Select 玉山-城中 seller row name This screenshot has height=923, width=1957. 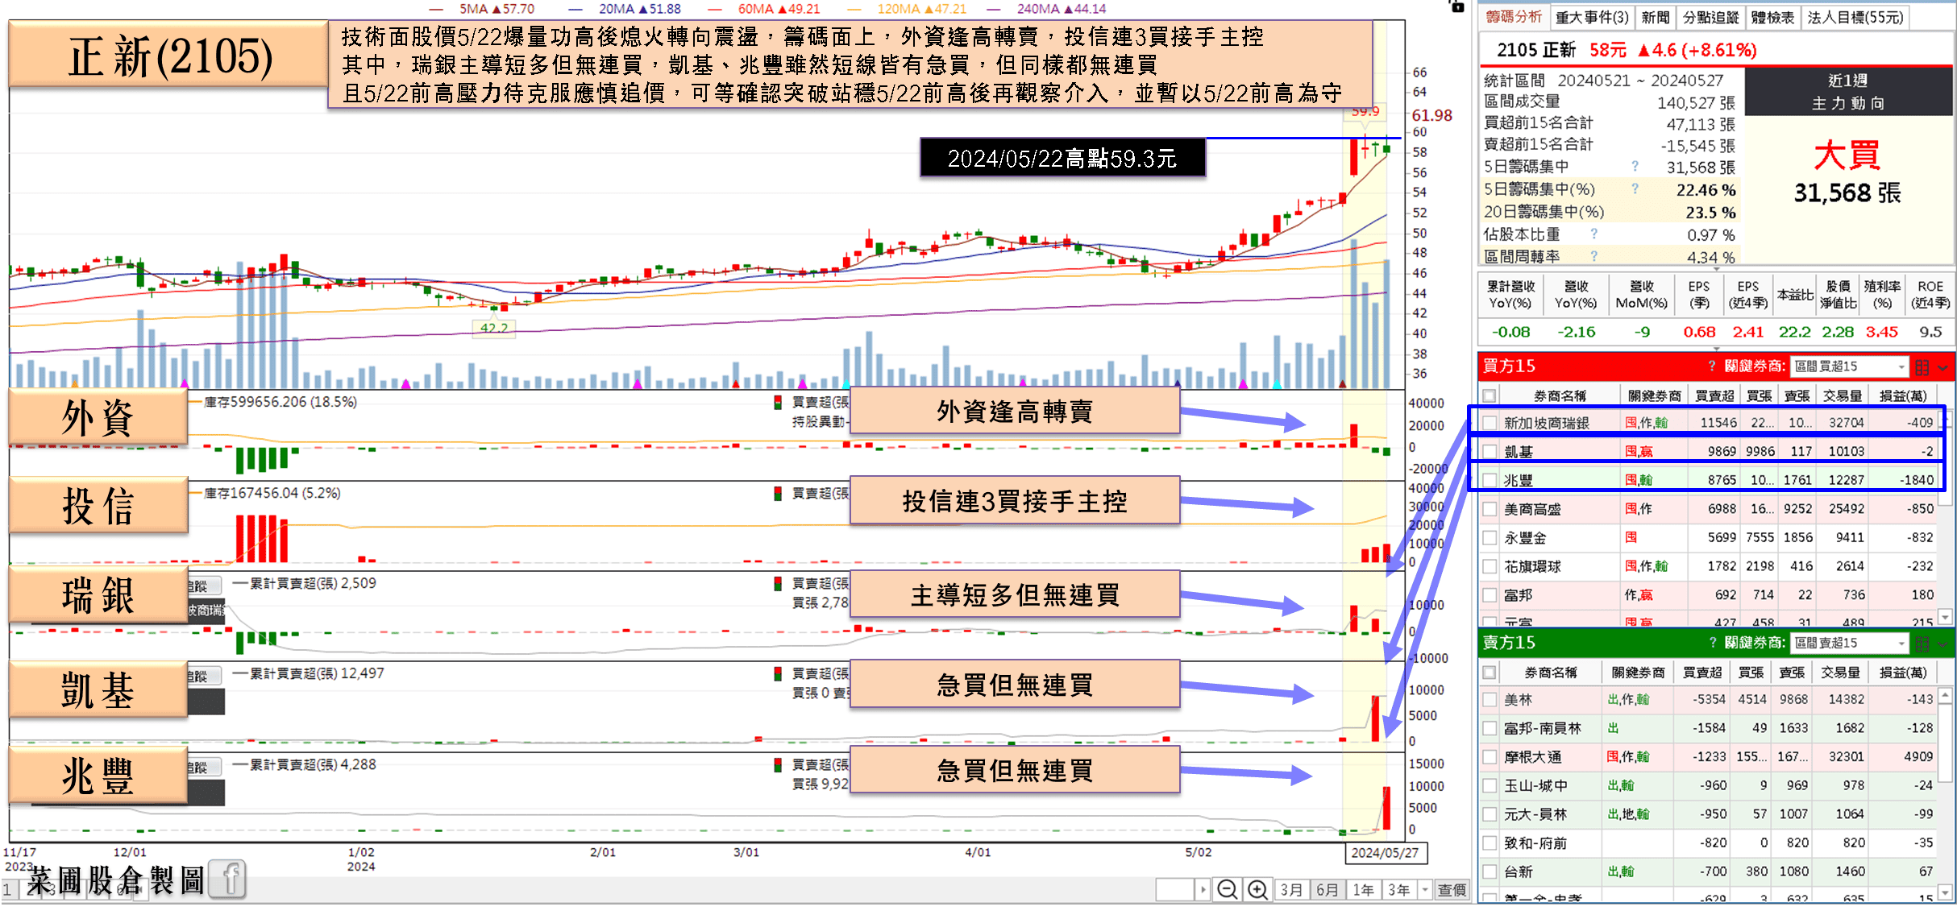1536,785
